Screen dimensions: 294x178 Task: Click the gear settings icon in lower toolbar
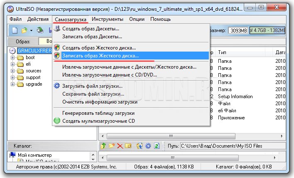(x=148, y=146)
